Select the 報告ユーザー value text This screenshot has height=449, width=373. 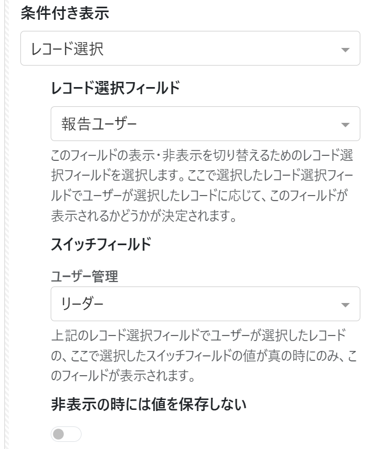click(99, 125)
